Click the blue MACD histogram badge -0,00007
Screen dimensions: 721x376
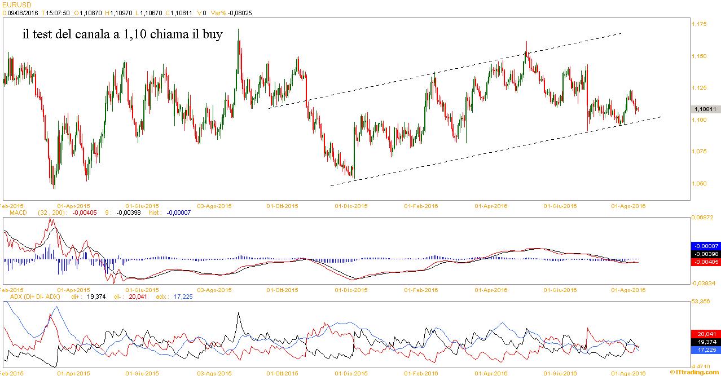705,246
